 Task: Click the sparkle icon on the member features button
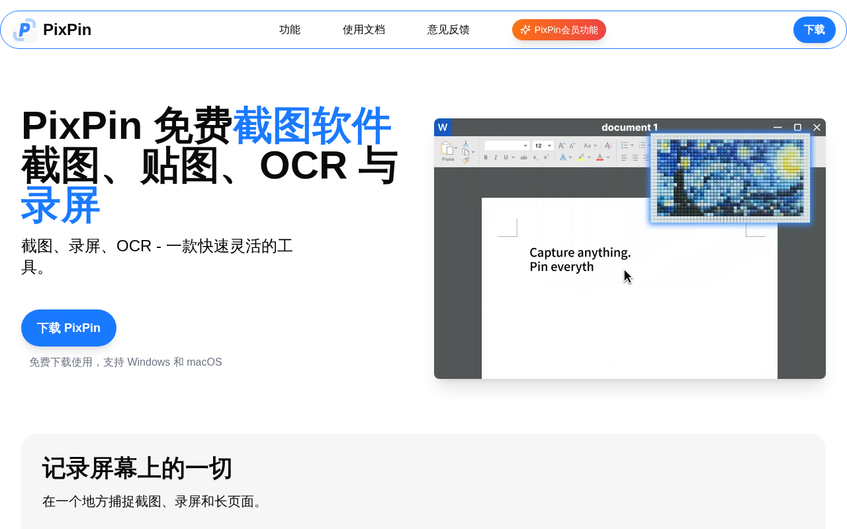point(525,30)
